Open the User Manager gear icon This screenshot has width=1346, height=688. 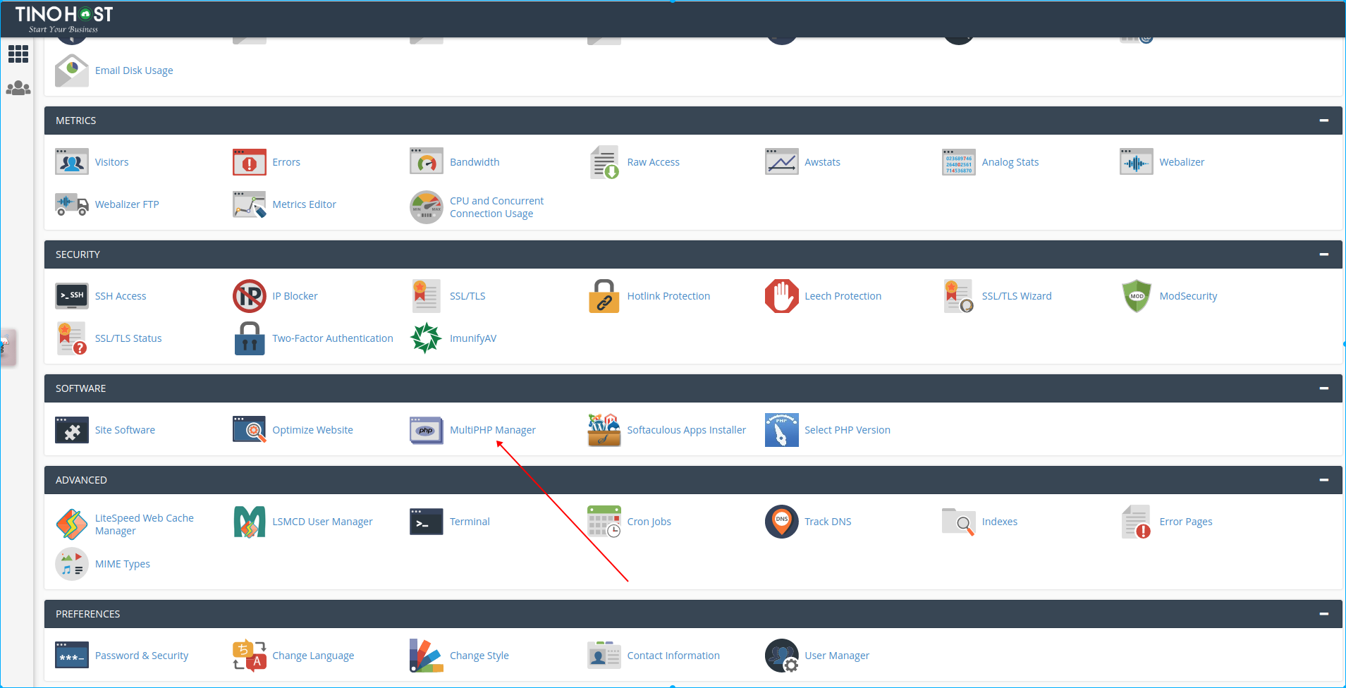782,656
